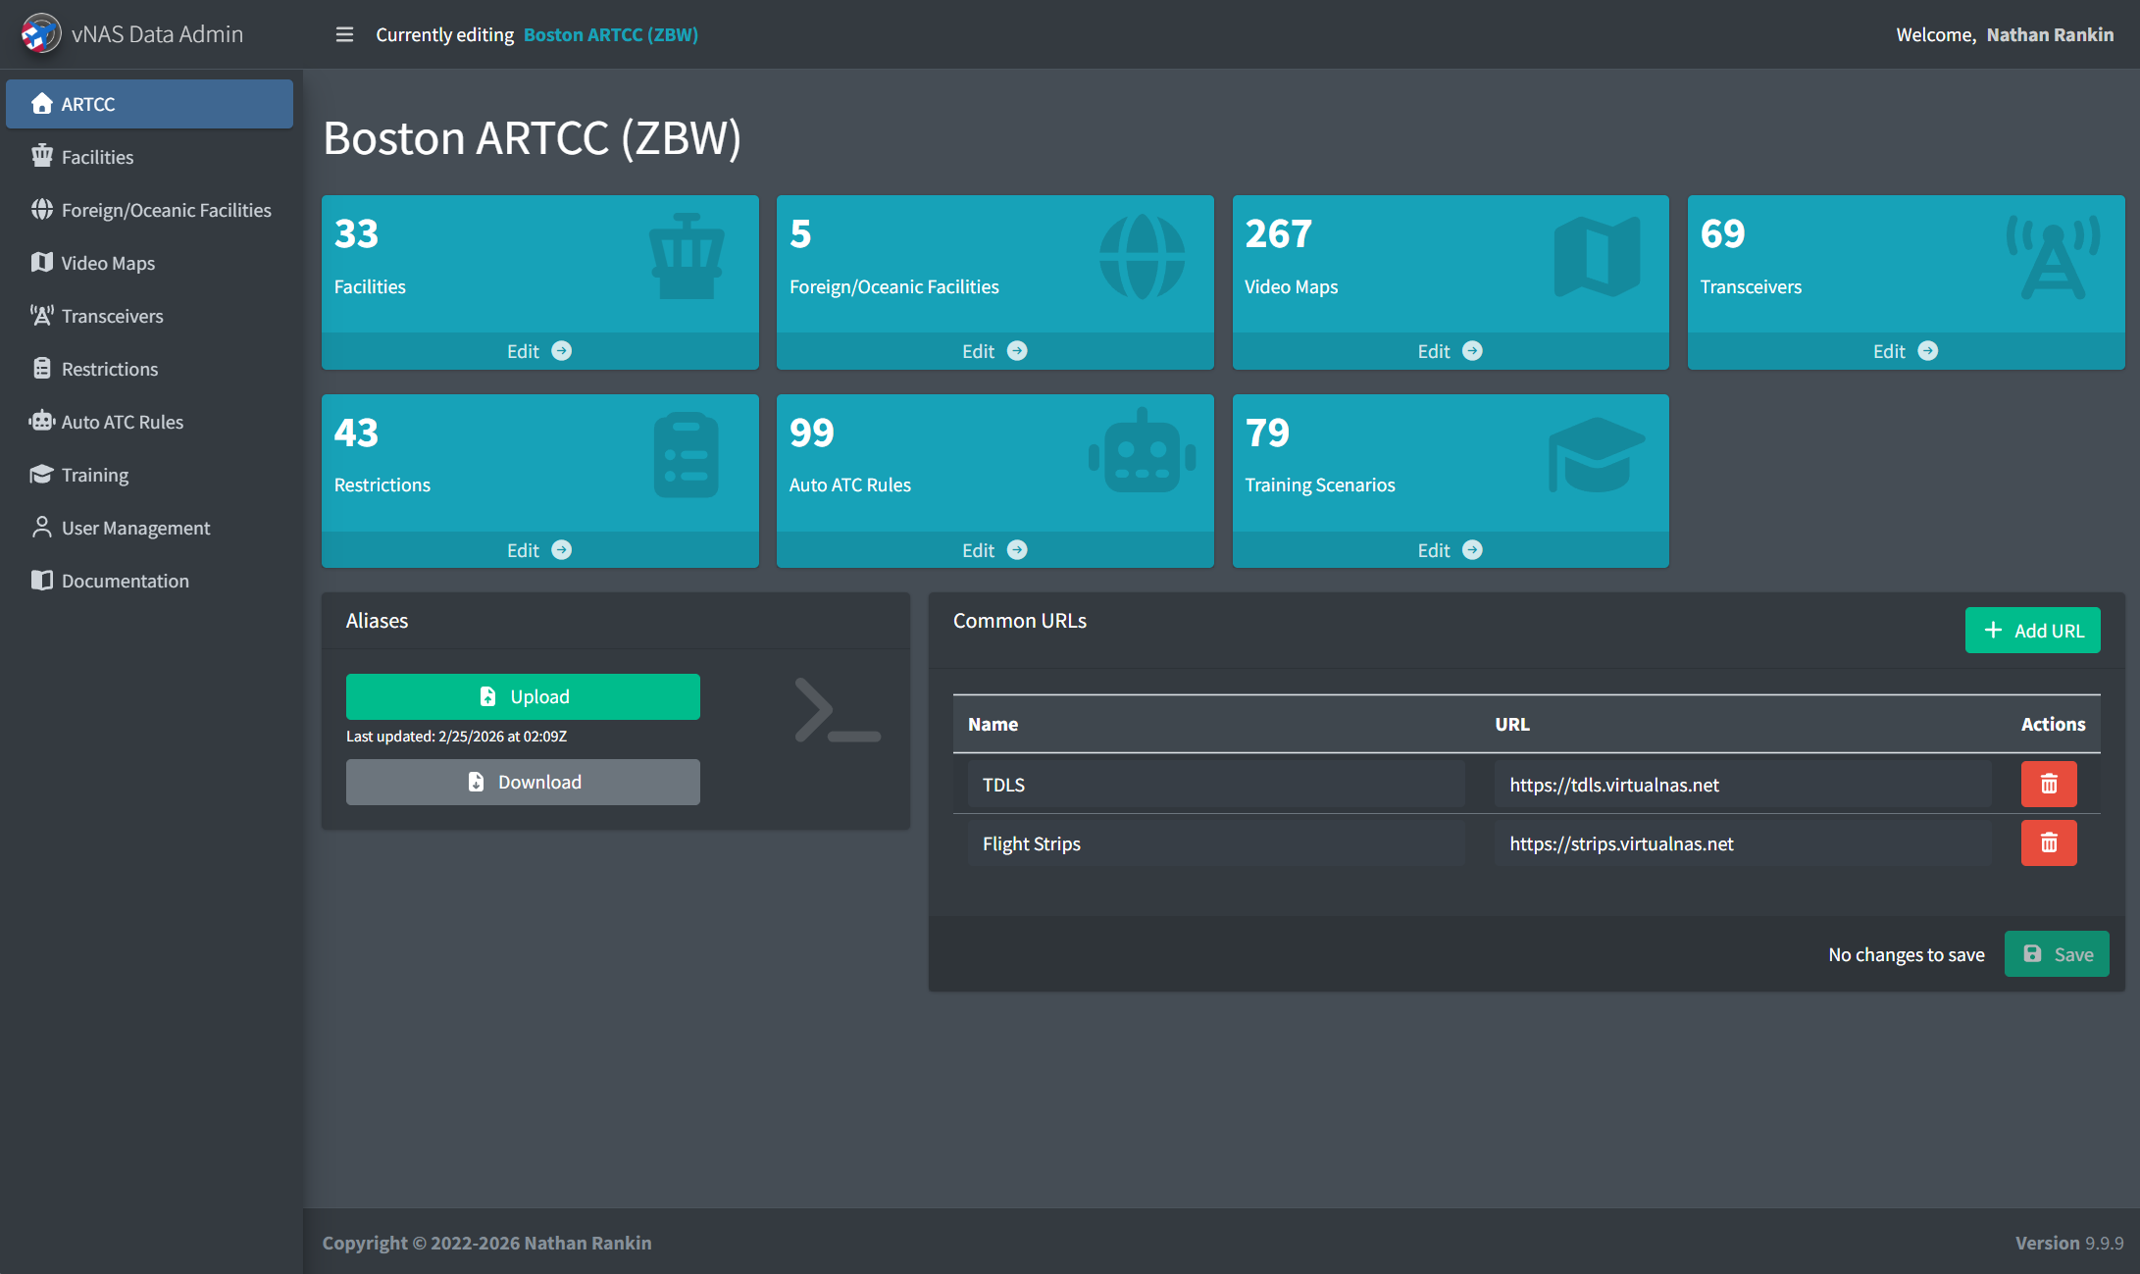Click the TDLS name field
Viewport: 2140px width, 1274px height.
click(1216, 785)
